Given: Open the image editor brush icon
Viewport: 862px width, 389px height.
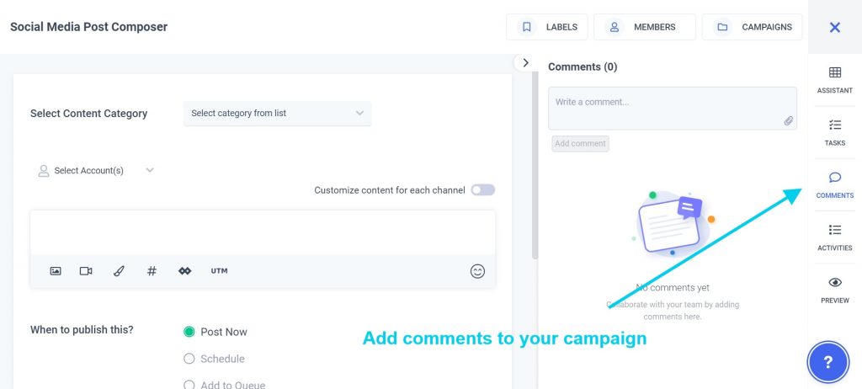Looking at the screenshot, I should tap(119, 271).
